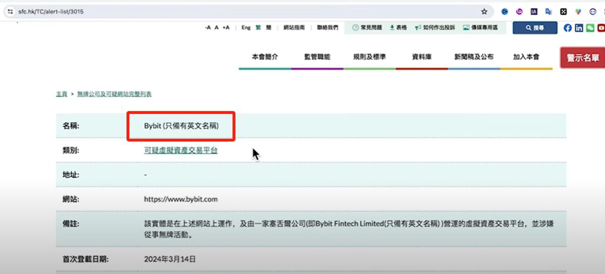The image size is (605, 274).
Task: Click the purple circular extension icon
Action: pyautogui.click(x=519, y=12)
